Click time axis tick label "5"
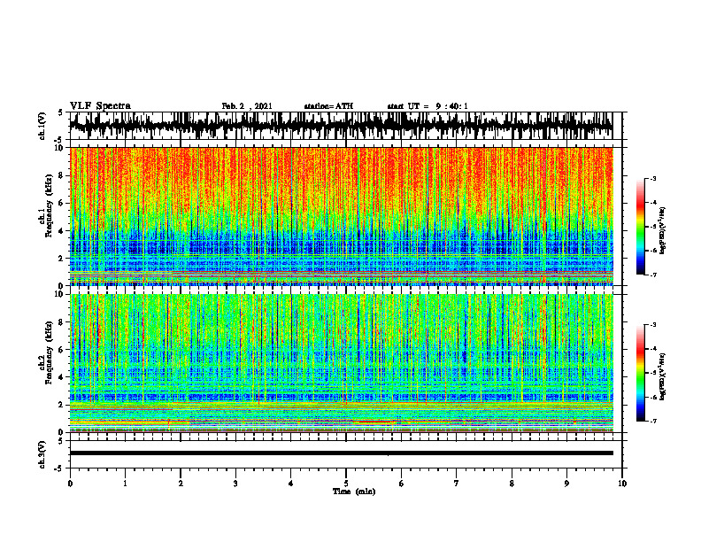This screenshot has height=542, width=701. click(346, 484)
